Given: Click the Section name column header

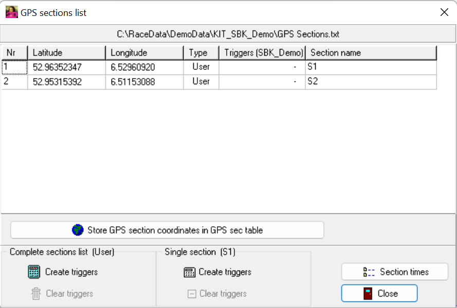Looking at the screenshot, I should coord(370,52).
